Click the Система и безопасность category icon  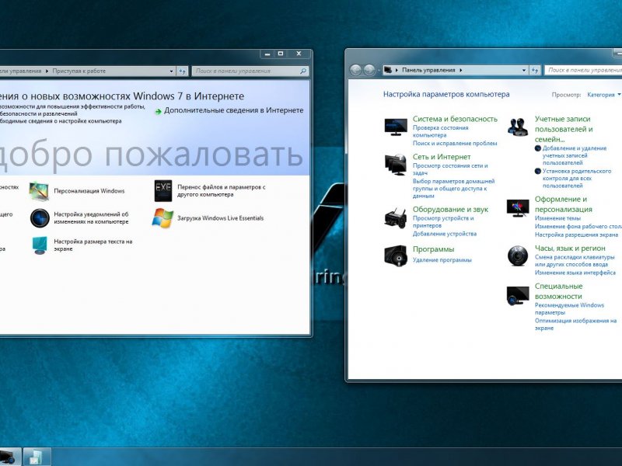(396, 127)
